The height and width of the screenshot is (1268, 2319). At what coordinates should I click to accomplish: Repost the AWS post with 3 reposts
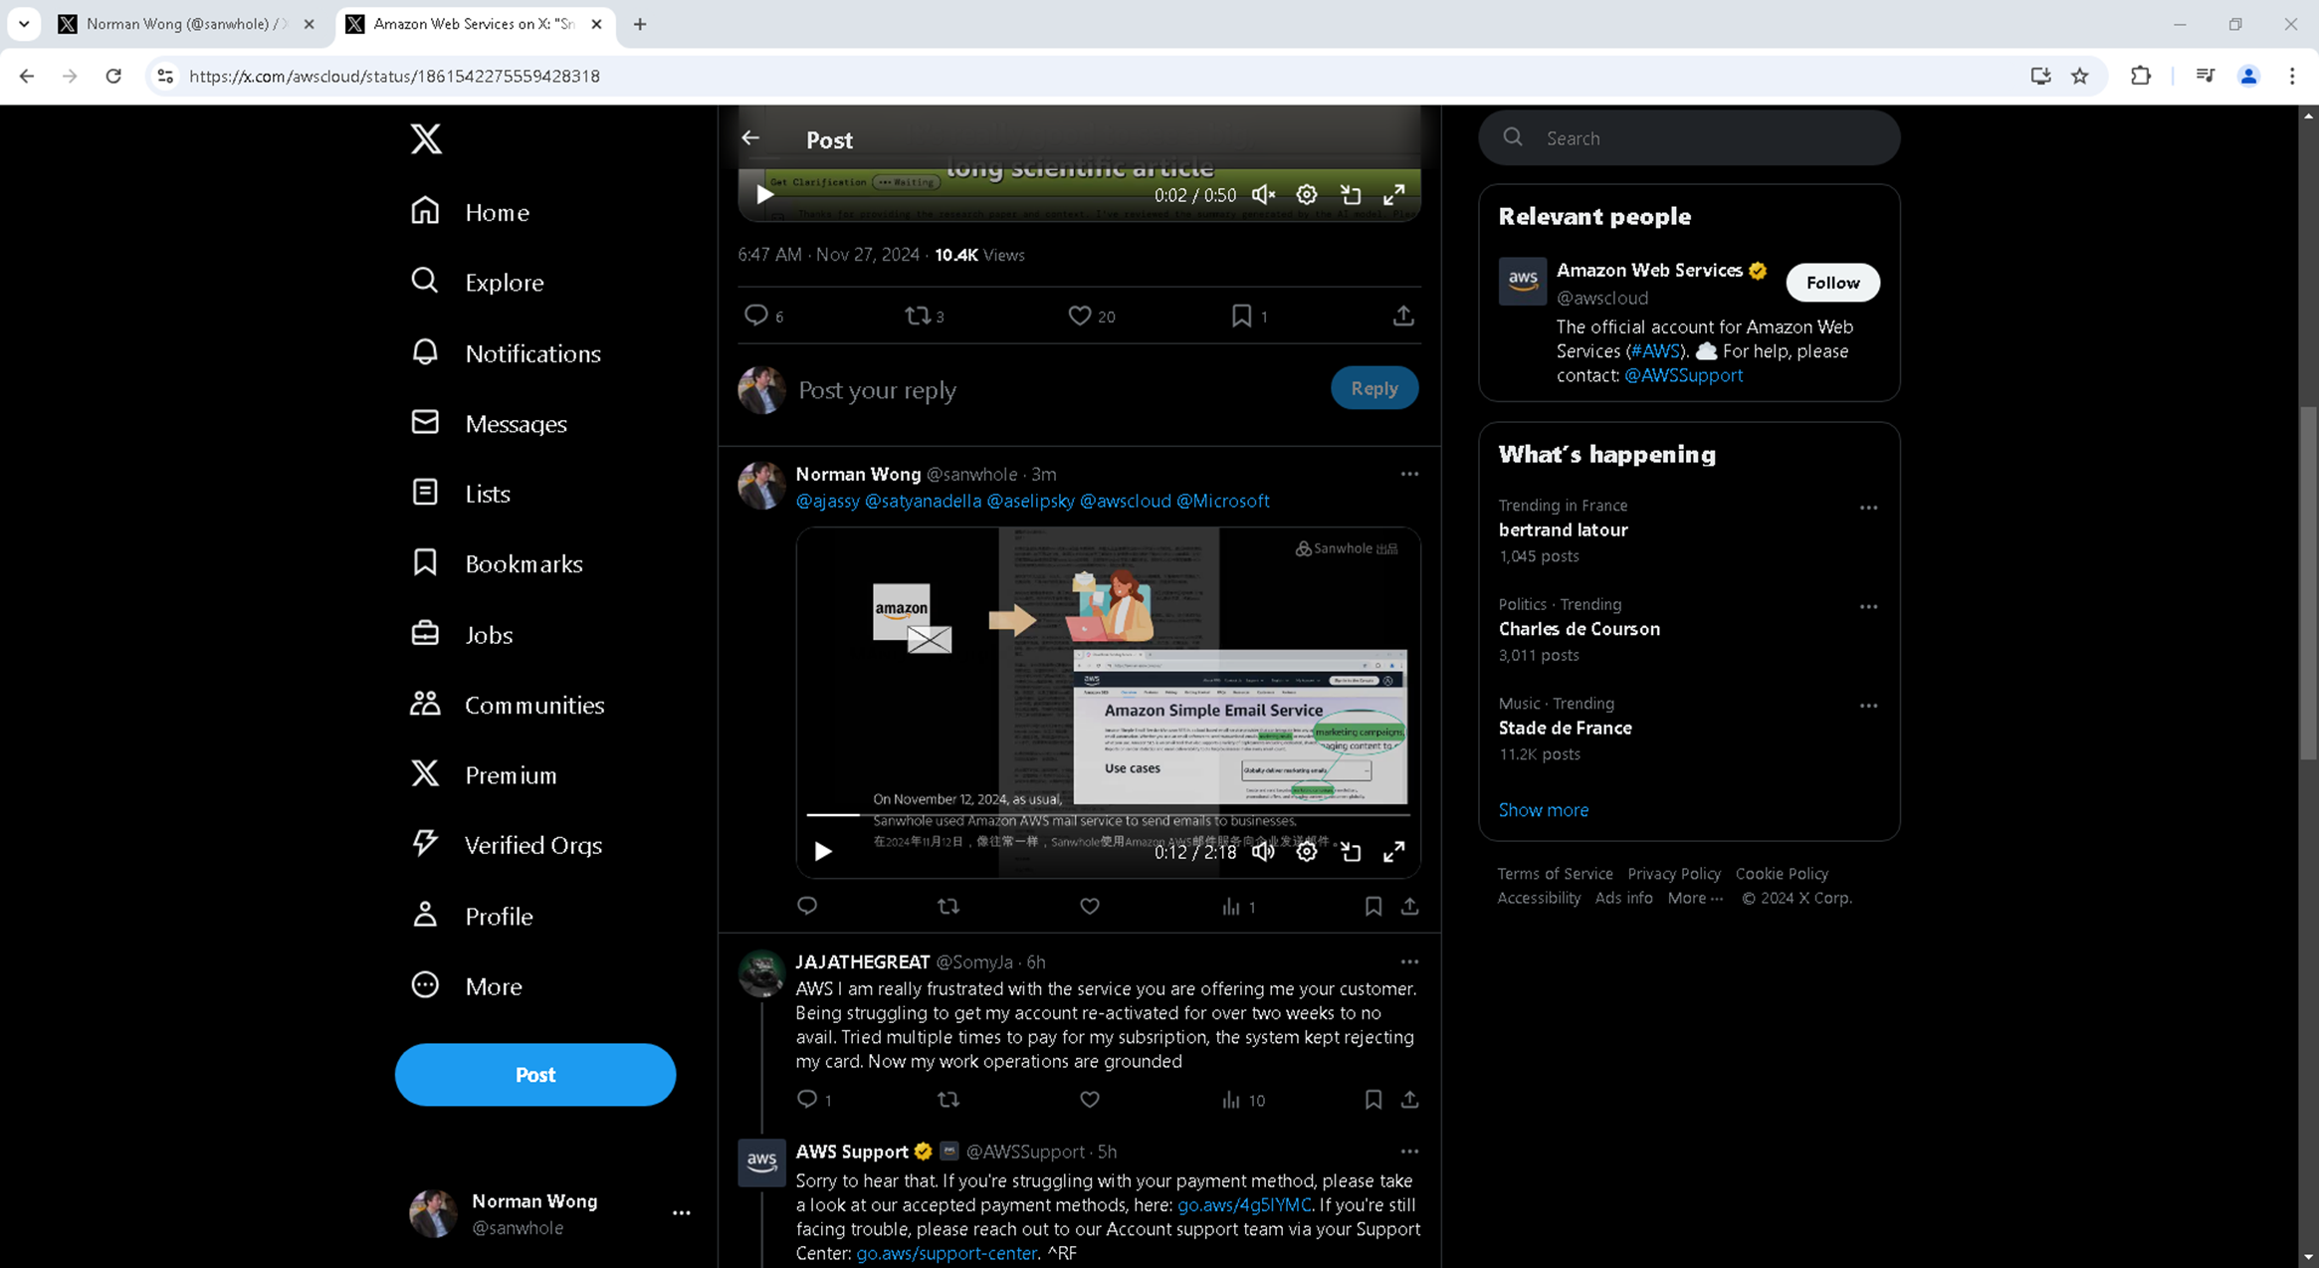coord(924,316)
